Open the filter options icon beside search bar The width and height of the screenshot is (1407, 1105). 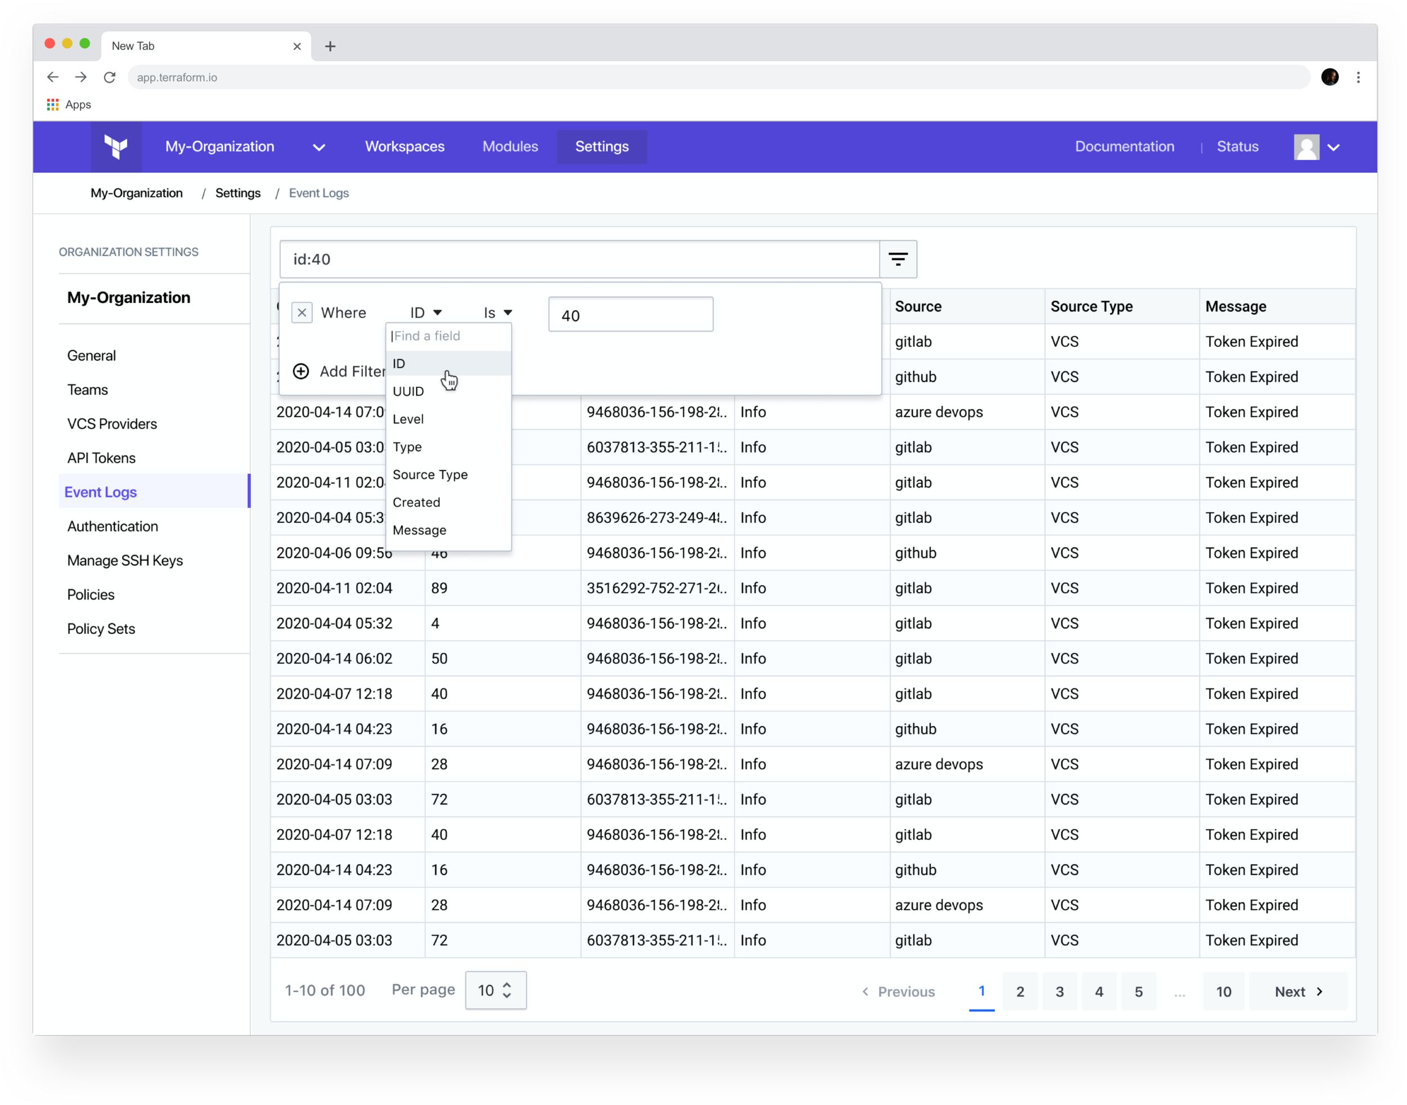899,259
